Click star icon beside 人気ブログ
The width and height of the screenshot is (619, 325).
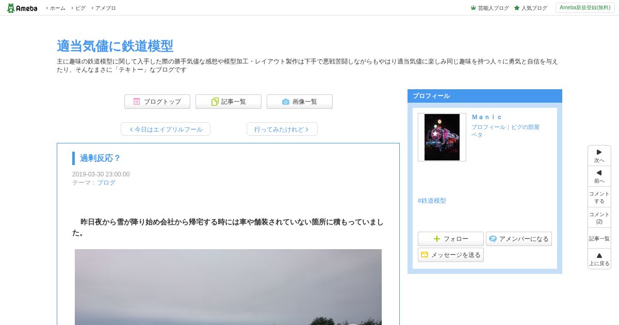coord(517,8)
